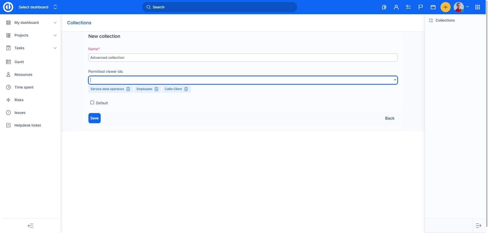The height and width of the screenshot is (233, 488).
Task: Open the calendar icon in top bar
Action: [x=433, y=7]
